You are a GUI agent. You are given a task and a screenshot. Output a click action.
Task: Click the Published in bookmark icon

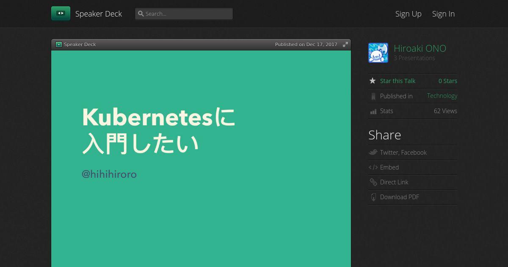[x=373, y=96]
